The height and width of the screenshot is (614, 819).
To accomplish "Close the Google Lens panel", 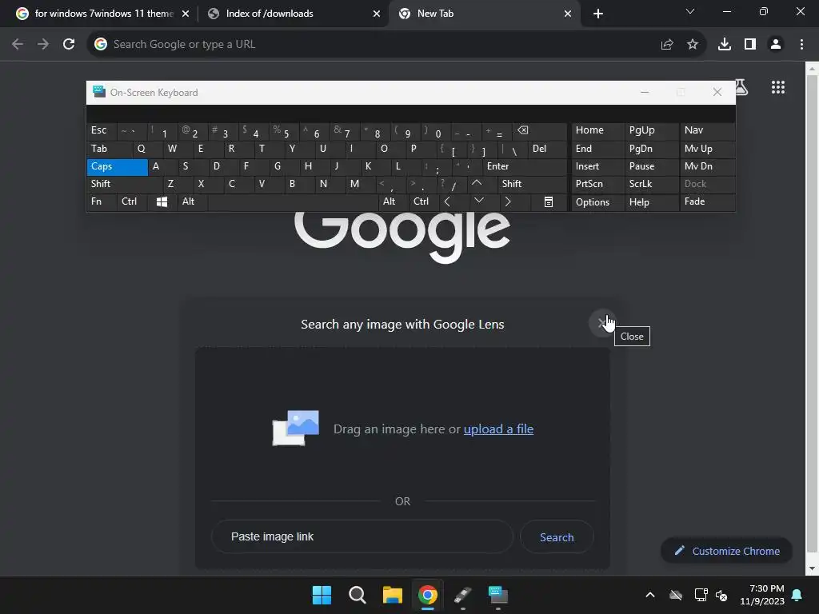I will click(602, 323).
